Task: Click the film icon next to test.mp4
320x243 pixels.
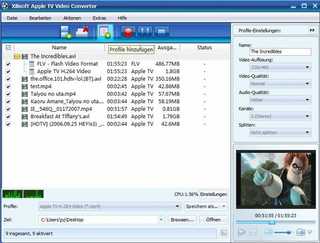Action: point(24,87)
